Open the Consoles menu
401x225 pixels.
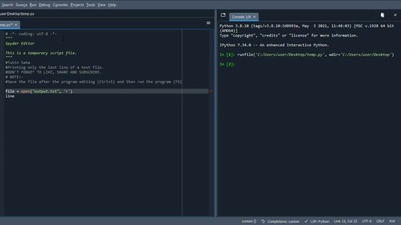60,5
